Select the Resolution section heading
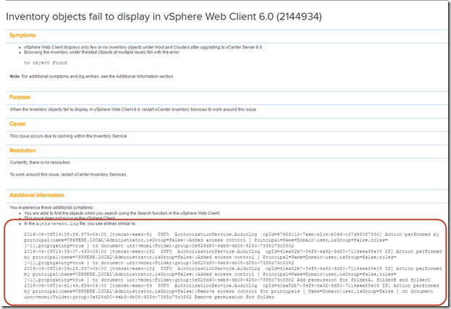 point(22,151)
